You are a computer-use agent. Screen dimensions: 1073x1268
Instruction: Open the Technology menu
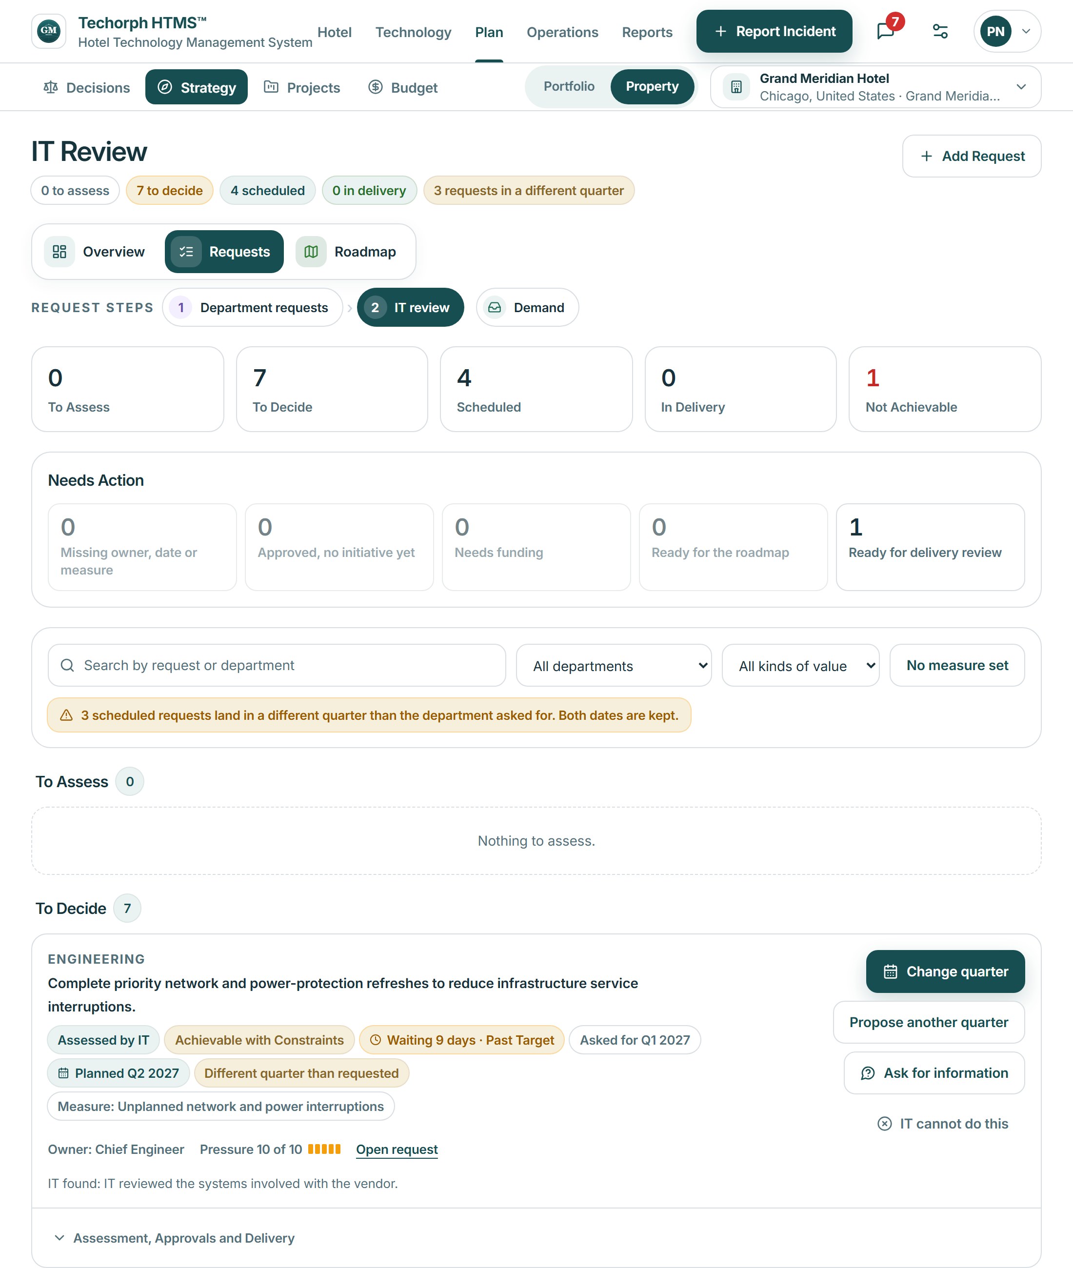pyautogui.click(x=413, y=32)
